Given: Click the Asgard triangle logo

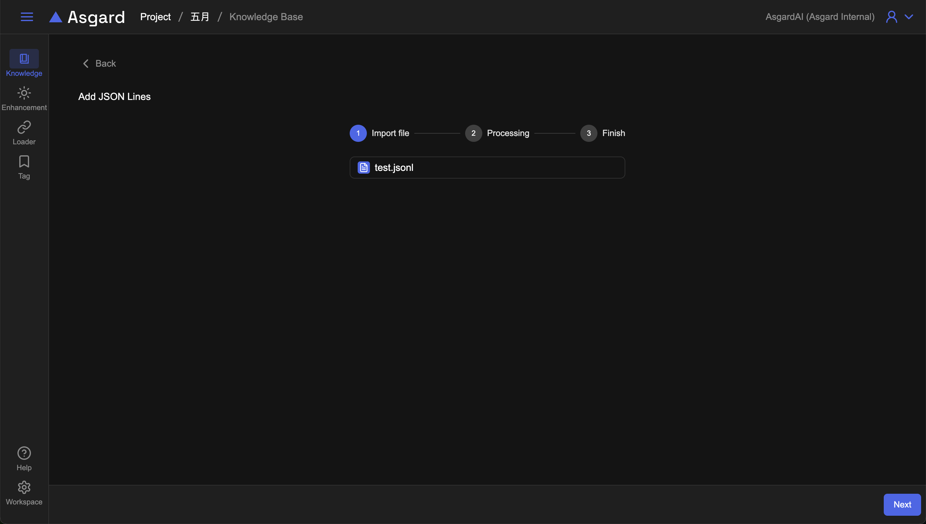Looking at the screenshot, I should (55, 17).
